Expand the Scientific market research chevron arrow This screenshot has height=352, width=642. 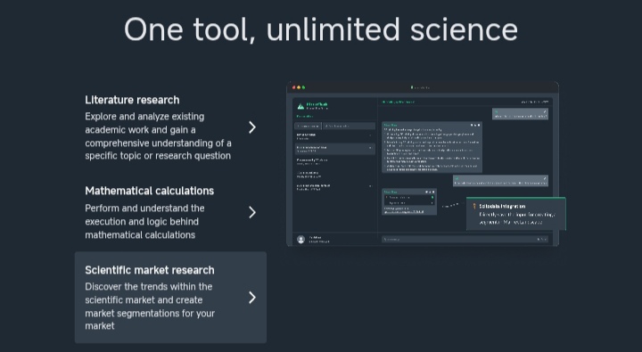pyautogui.click(x=252, y=298)
